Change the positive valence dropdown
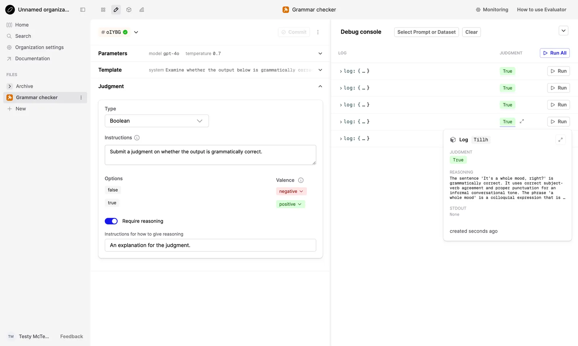578x346 pixels. (290, 204)
